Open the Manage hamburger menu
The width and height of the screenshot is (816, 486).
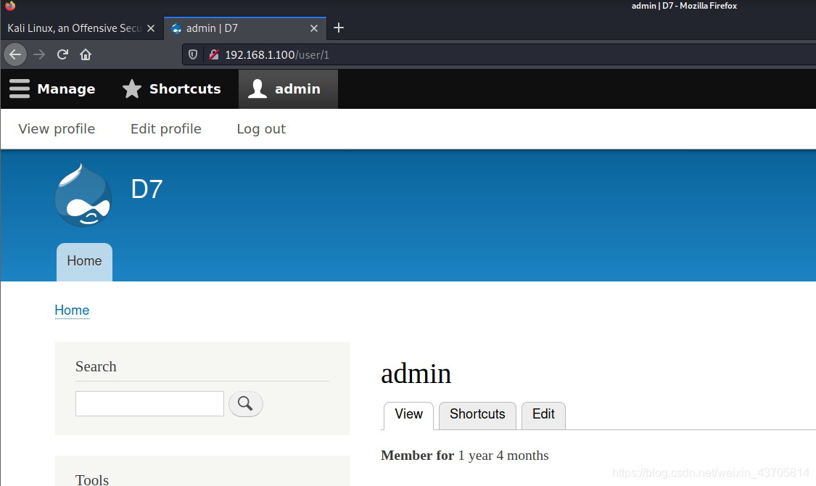[52, 89]
